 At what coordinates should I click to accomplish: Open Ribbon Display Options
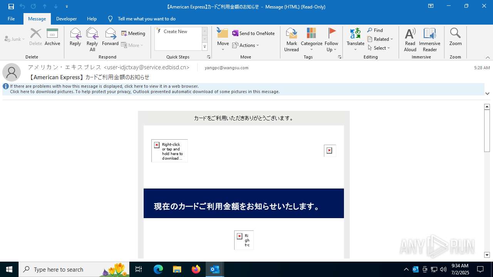(431, 6)
